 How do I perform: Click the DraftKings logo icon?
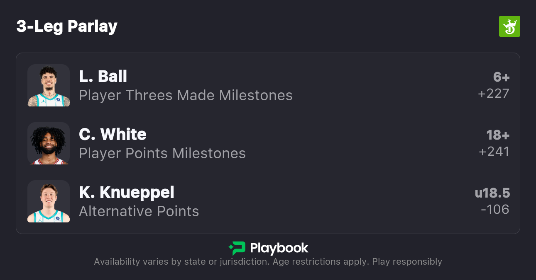(x=509, y=27)
